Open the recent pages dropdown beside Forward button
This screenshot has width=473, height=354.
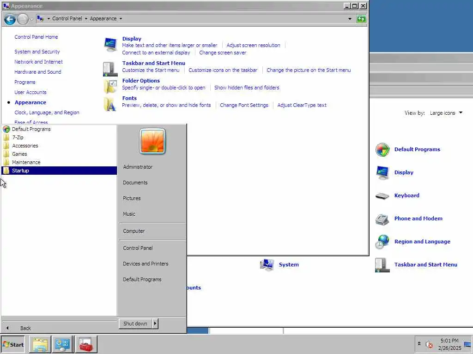click(32, 19)
